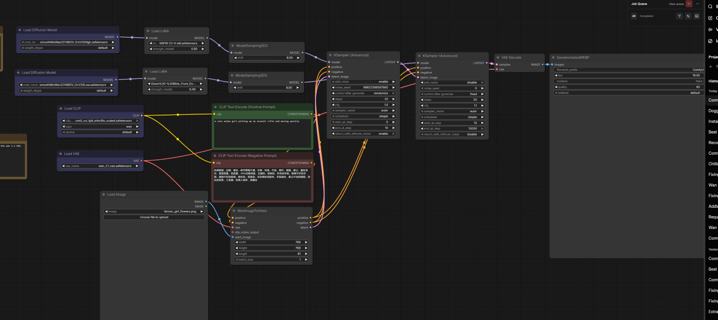Click the audio waveform sidebar icon
718x320 pixels.
pyautogui.click(x=710, y=30)
